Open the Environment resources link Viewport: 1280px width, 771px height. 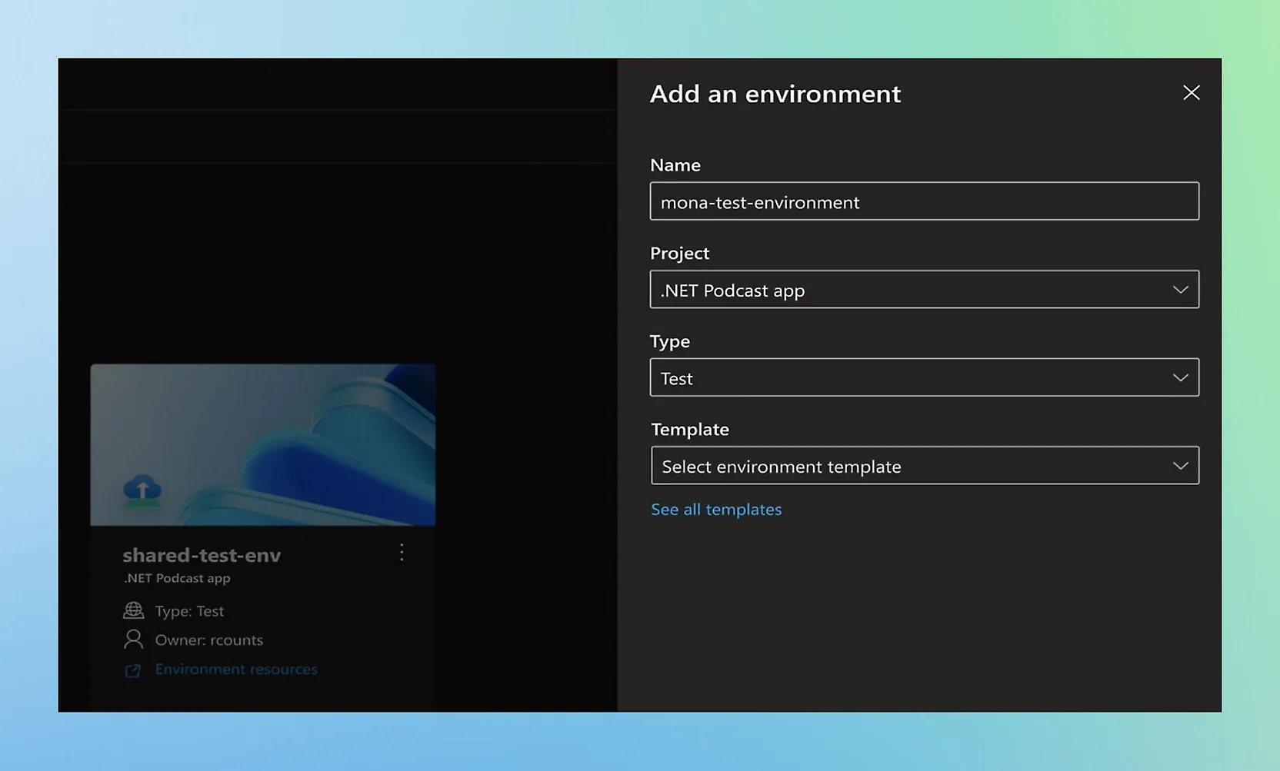235,670
